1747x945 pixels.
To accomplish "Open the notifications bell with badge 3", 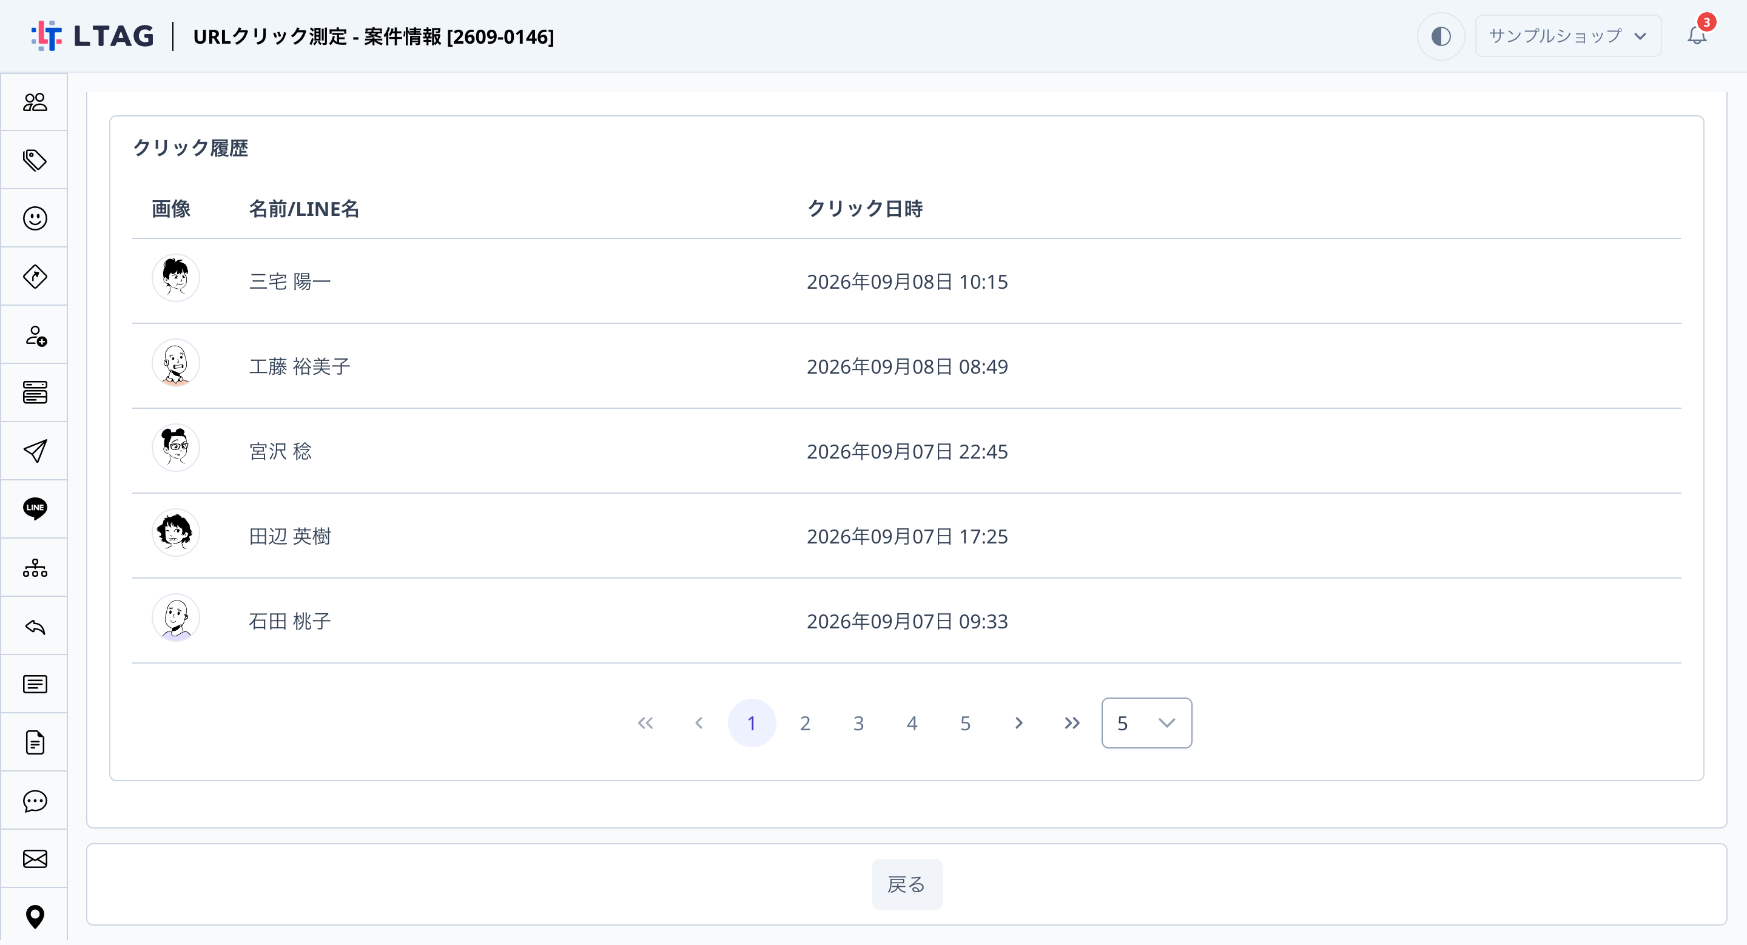I will (1697, 35).
